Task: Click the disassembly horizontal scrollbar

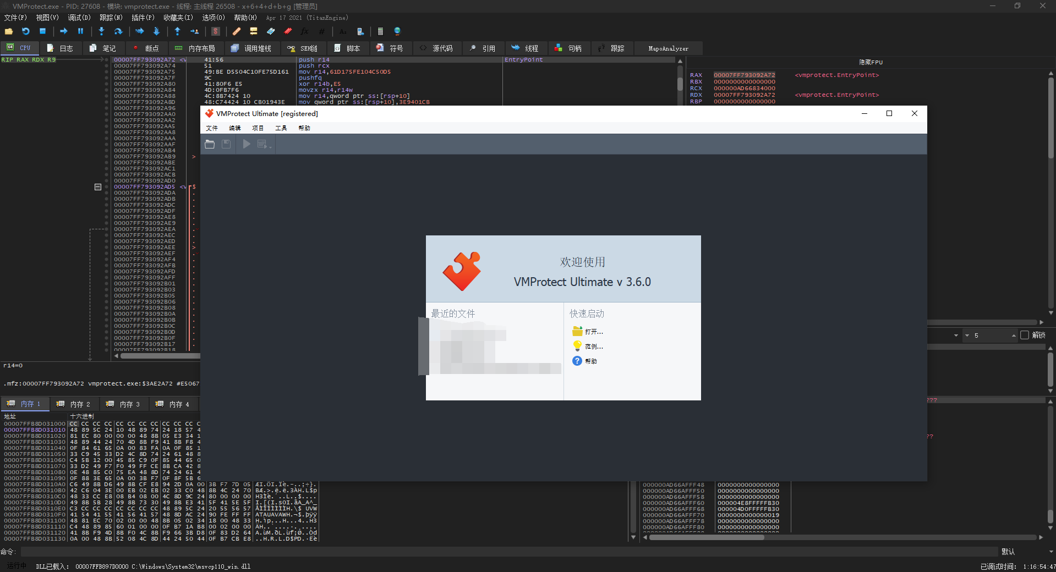Action: (160, 356)
